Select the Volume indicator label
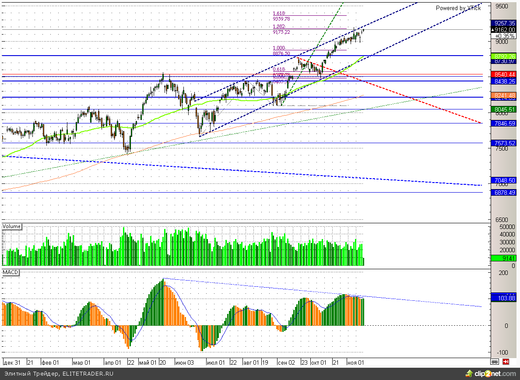520x380 pixels. point(12,226)
